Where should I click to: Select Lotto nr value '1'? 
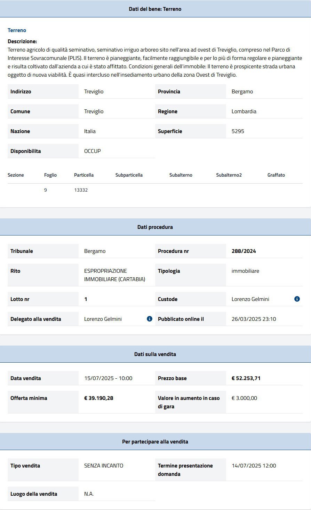(x=86, y=299)
